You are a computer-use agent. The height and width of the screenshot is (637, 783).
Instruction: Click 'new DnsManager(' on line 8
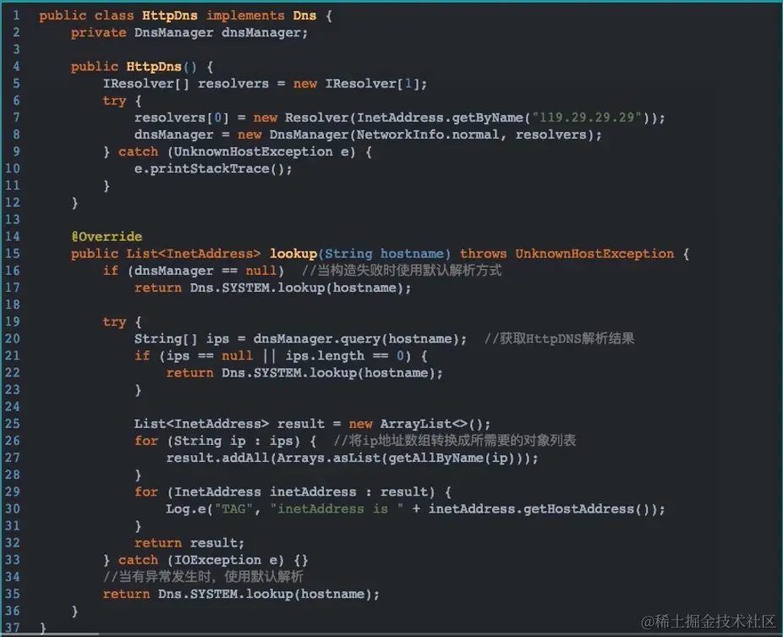297,135
